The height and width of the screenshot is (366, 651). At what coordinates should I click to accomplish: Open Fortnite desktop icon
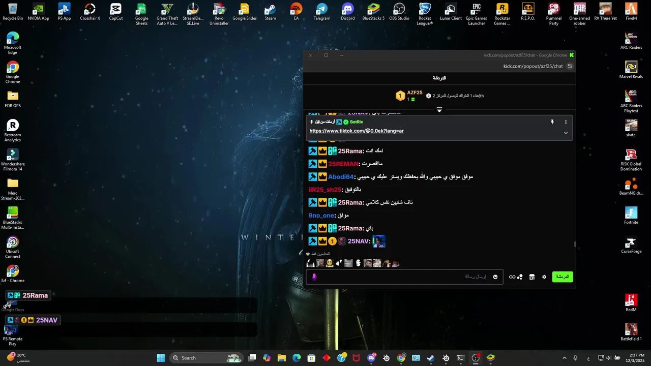(631, 216)
